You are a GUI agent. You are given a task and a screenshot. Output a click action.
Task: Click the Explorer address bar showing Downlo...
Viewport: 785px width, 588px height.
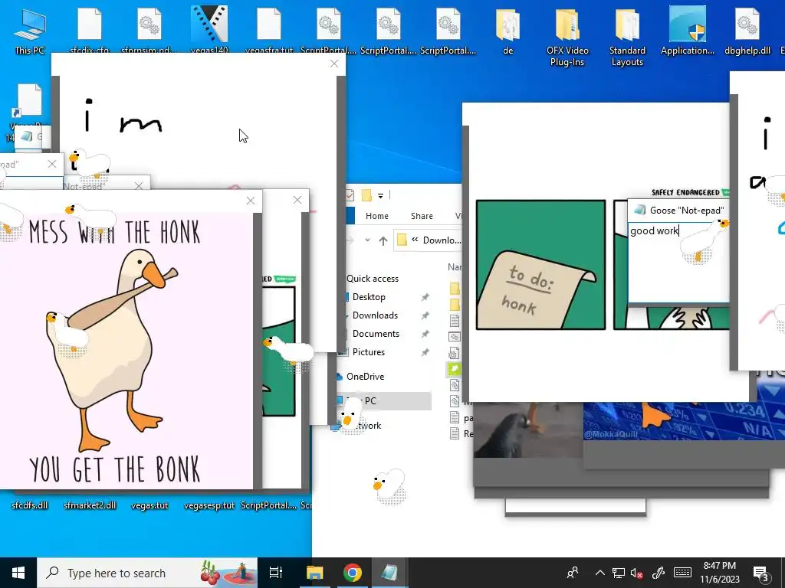pyautogui.click(x=428, y=240)
